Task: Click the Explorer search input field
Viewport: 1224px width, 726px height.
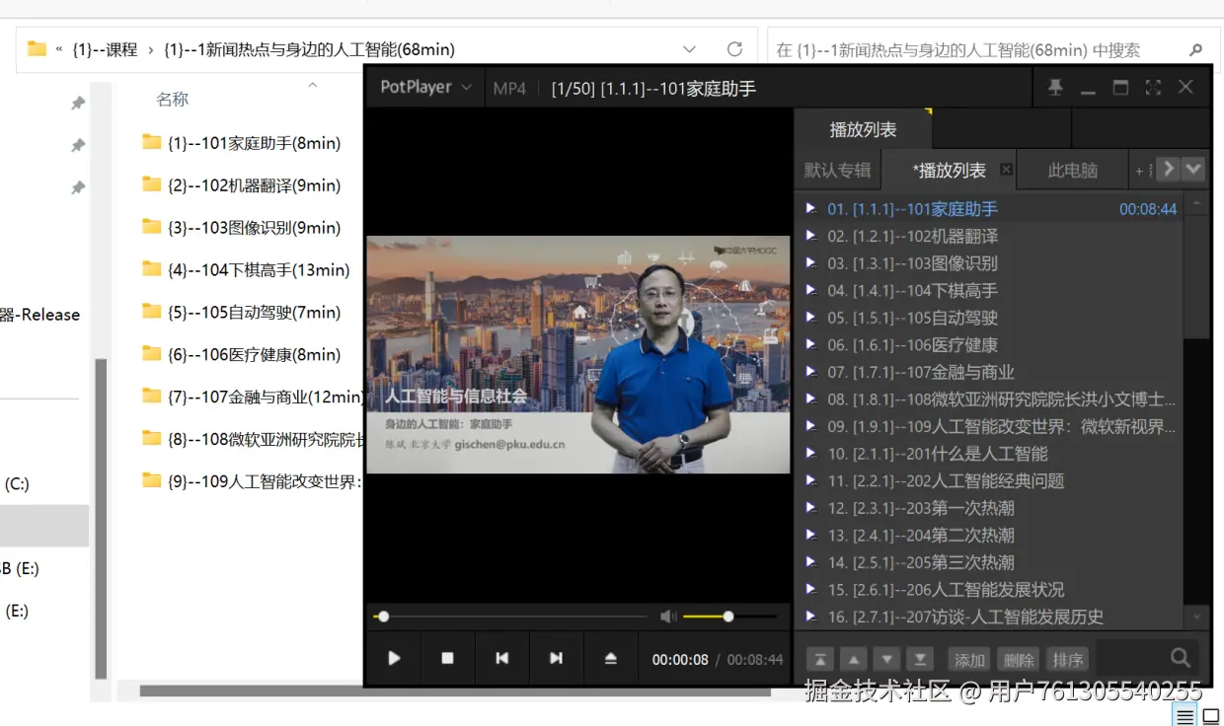Action: click(977, 49)
